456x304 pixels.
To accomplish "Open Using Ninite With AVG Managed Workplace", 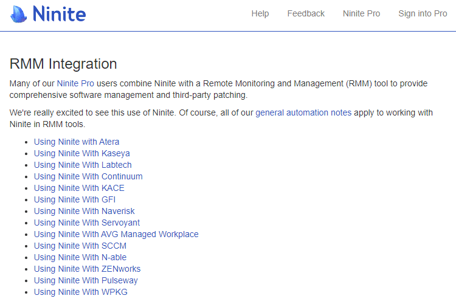I will pyautogui.click(x=116, y=235).
